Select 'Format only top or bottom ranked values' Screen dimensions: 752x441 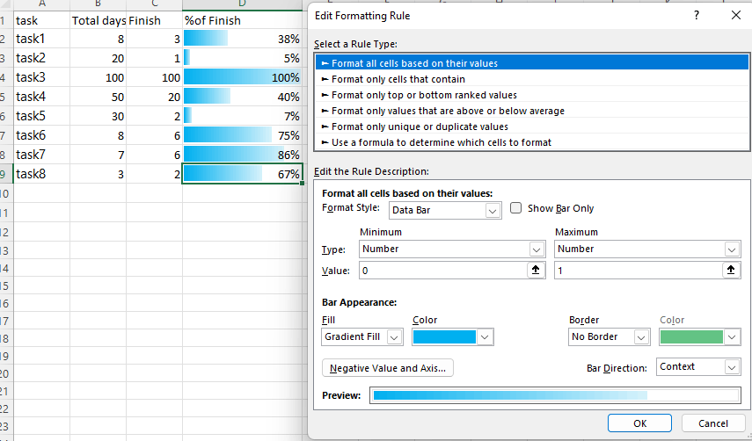coord(532,95)
